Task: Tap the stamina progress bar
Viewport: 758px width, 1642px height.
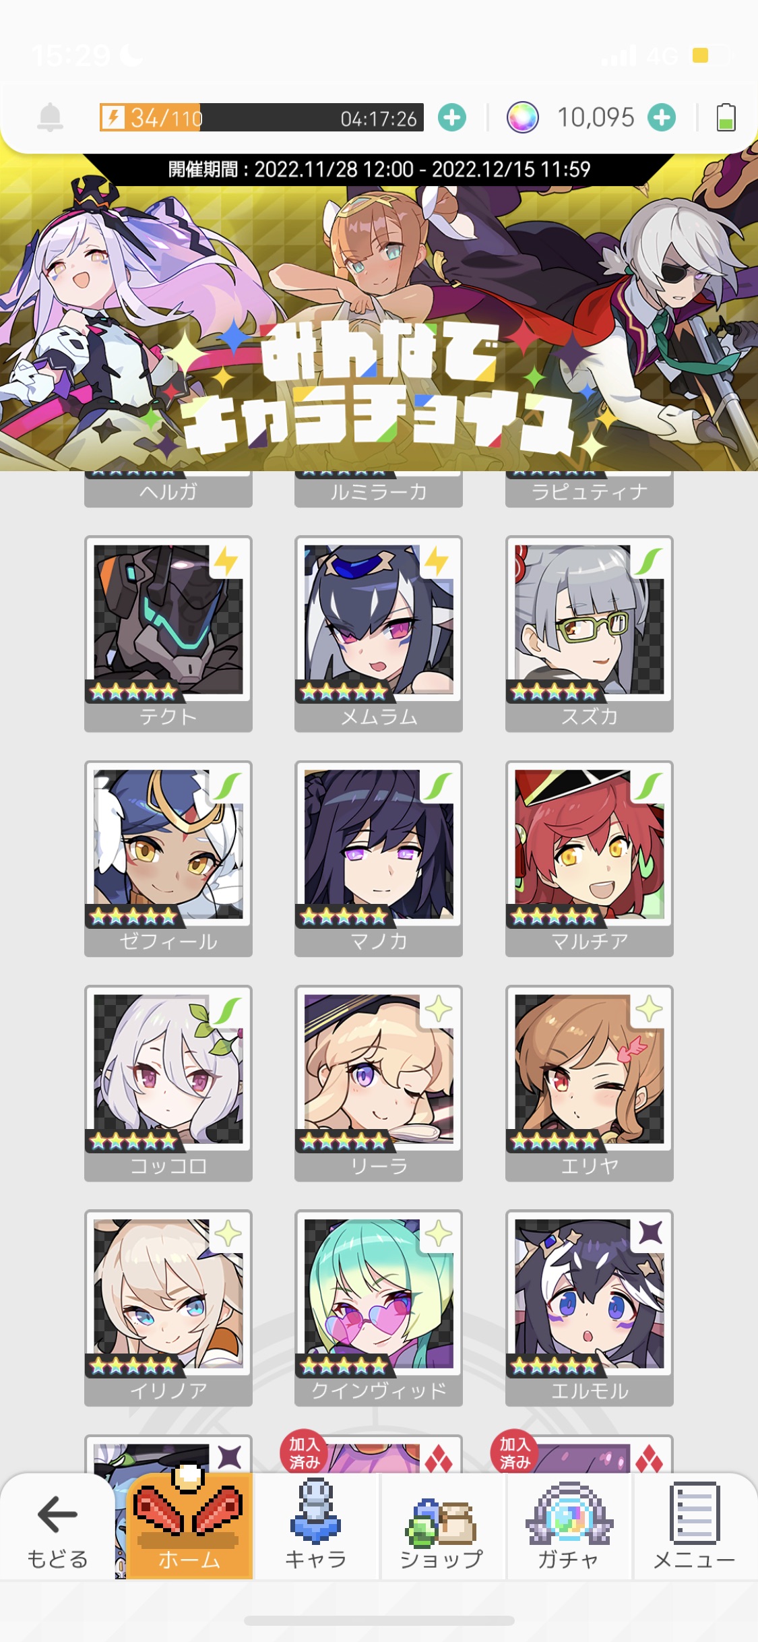Action: [x=261, y=117]
